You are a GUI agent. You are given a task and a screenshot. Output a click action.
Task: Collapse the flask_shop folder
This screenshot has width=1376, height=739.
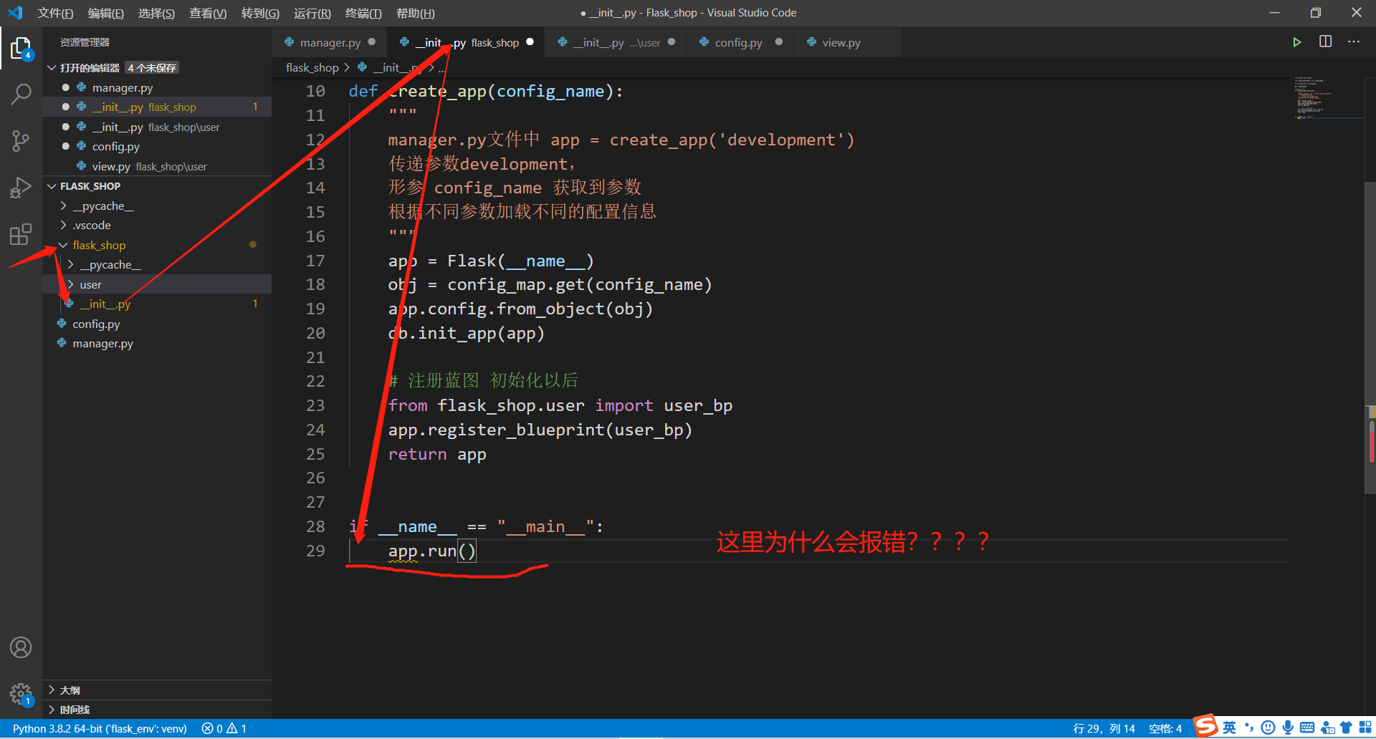point(63,246)
